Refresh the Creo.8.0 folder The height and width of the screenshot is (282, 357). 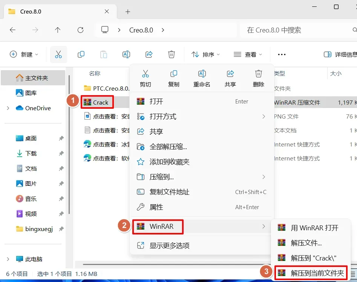tap(80, 30)
